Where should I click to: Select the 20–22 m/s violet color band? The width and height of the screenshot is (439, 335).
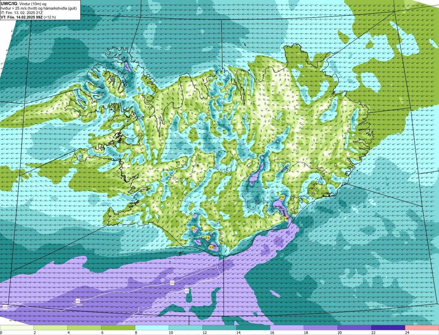[x=355, y=327]
